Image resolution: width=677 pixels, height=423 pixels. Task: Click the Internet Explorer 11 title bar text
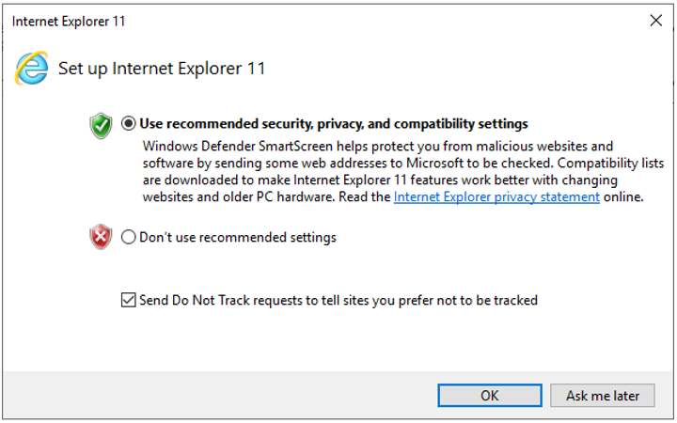69,21
